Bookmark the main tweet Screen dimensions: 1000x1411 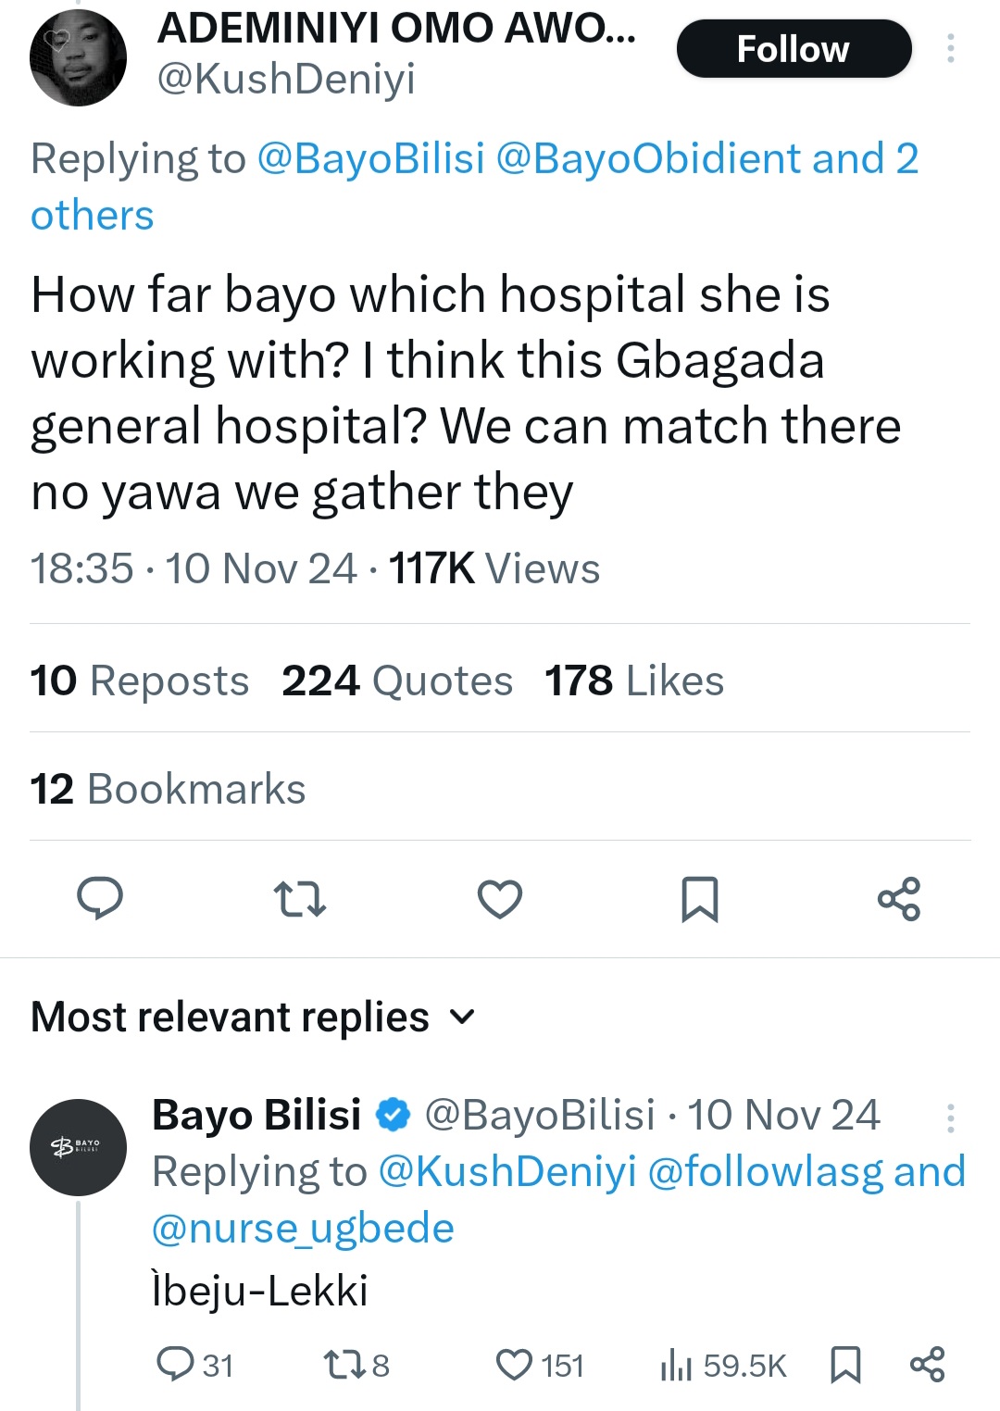click(699, 898)
